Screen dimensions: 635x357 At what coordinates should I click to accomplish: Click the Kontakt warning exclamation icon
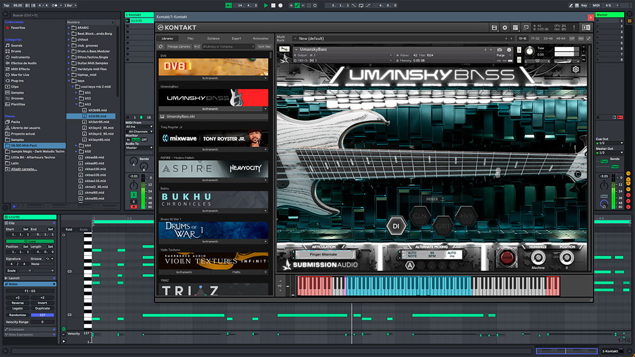pyautogui.click(x=575, y=28)
